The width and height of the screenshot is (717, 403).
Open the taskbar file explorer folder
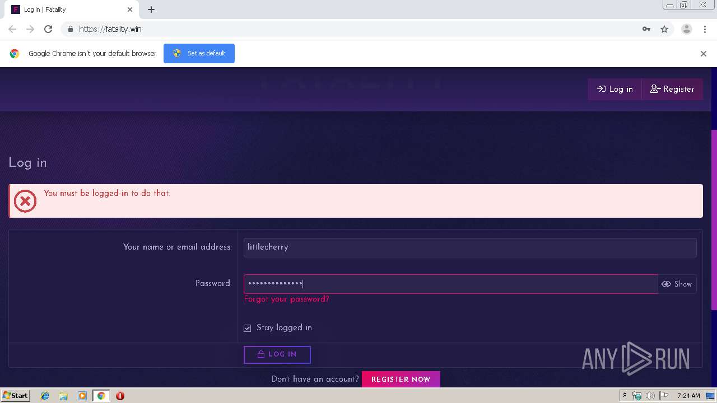63,396
